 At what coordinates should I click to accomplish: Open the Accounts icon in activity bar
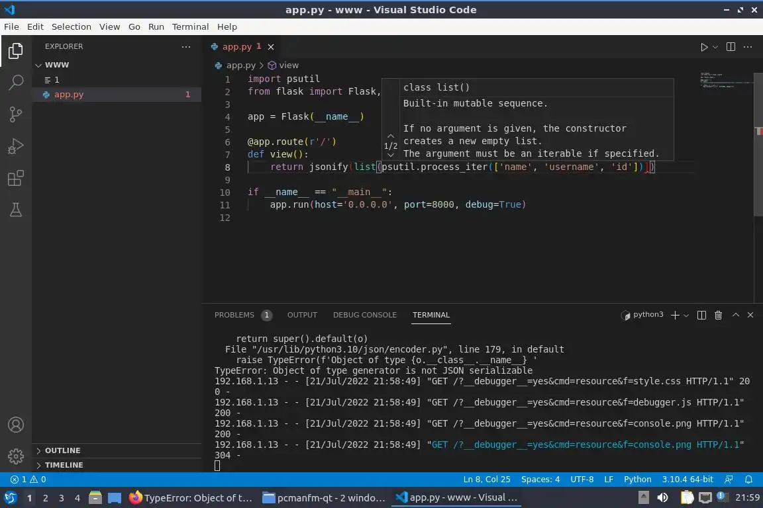[x=16, y=425]
